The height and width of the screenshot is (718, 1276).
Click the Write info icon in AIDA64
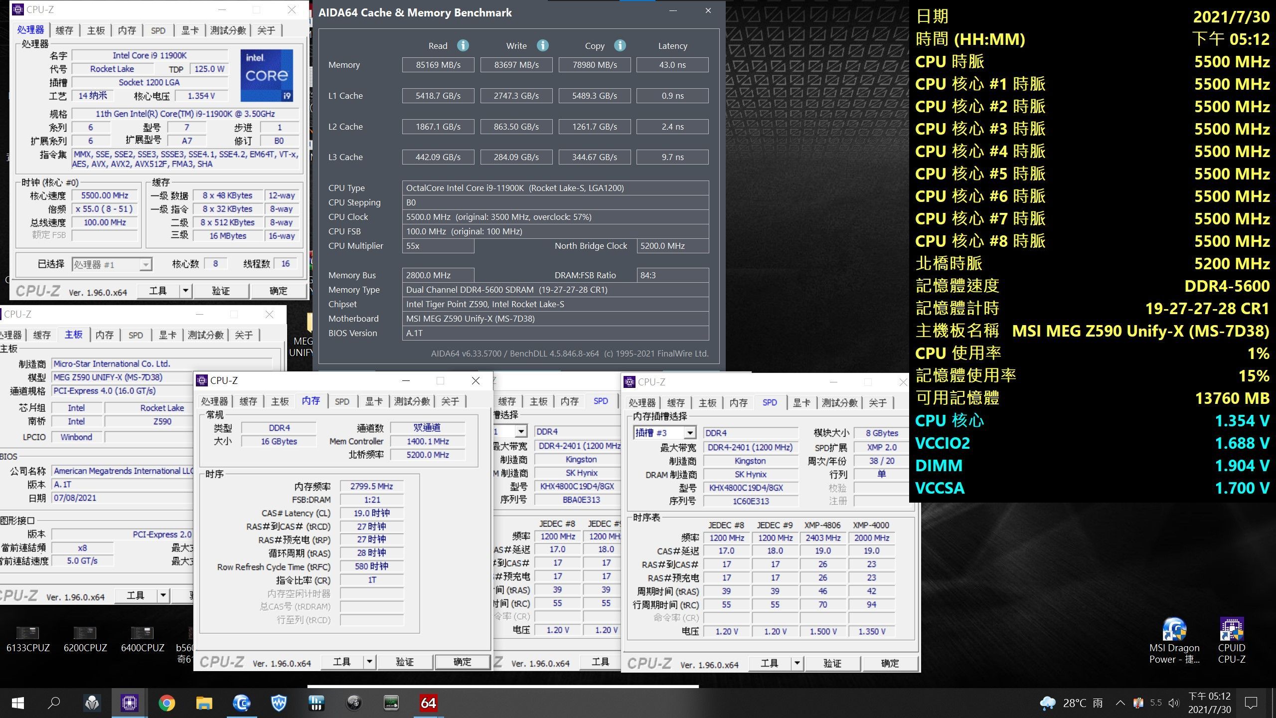(542, 45)
